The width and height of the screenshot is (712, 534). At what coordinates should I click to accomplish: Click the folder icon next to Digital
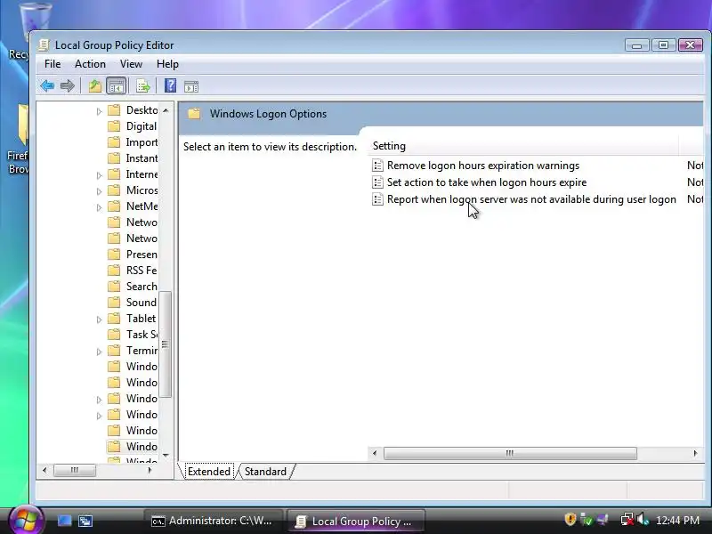pyautogui.click(x=114, y=126)
